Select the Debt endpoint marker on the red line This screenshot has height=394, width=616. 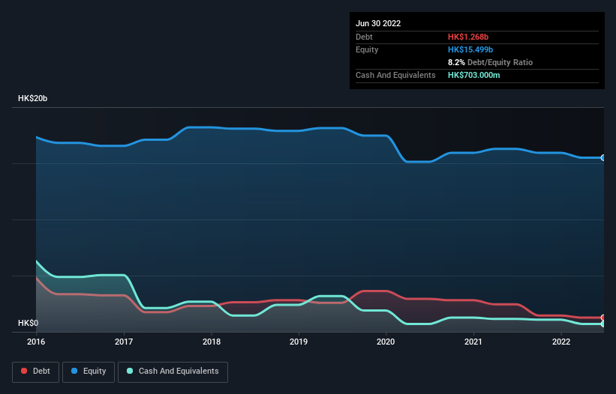(603, 318)
